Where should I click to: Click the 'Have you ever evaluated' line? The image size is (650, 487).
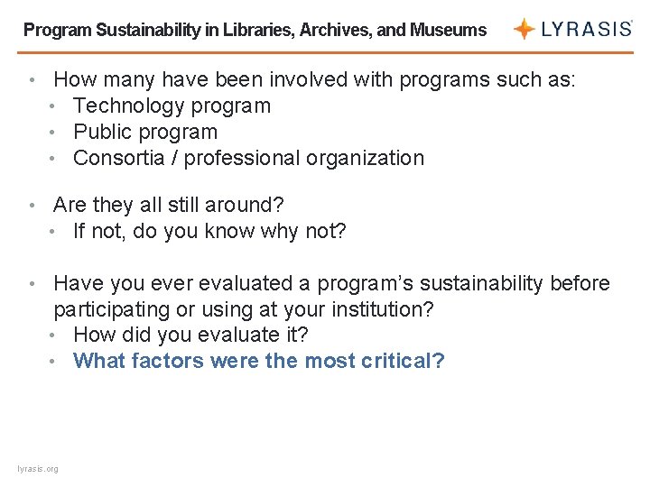pyautogui.click(x=331, y=283)
